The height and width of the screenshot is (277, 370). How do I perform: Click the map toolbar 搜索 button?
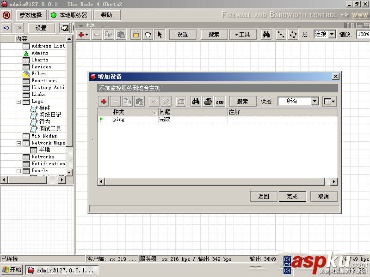click(x=214, y=35)
